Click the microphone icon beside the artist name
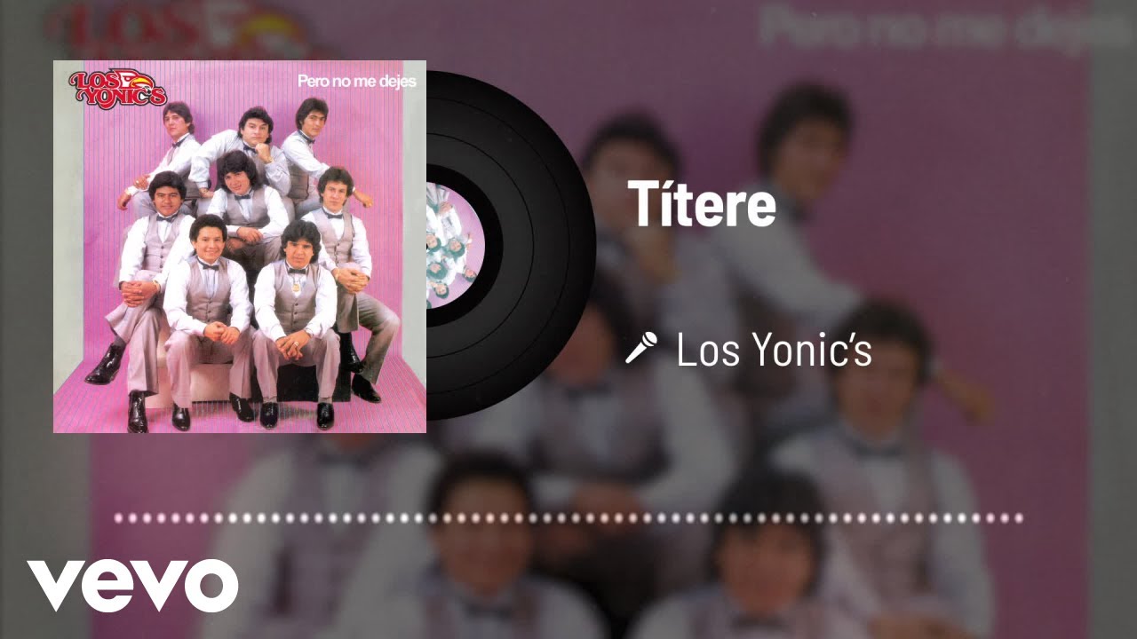The height and width of the screenshot is (639, 1137). pyautogui.click(x=641, y=348)
